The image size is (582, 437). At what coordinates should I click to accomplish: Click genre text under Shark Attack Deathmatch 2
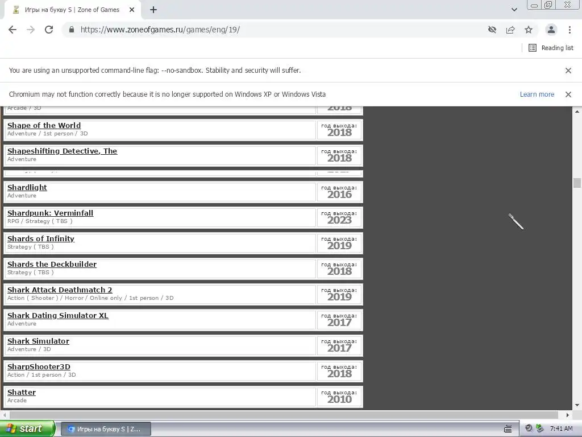click(x=90, y=298)
